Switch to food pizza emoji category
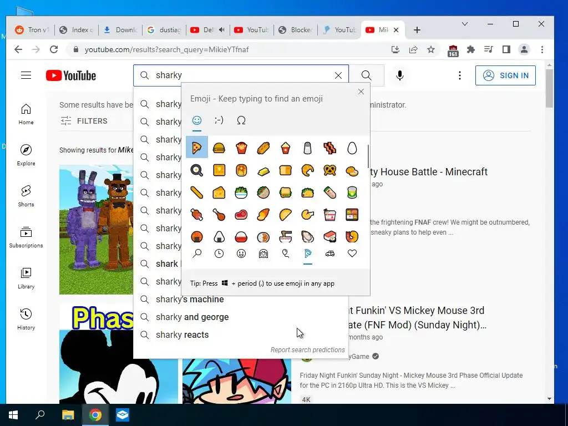 (x=307, y=253)
